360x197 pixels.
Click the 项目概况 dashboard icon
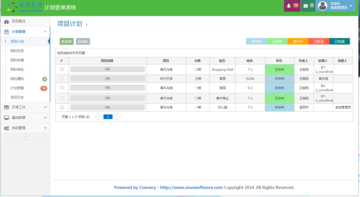[6, 21]
